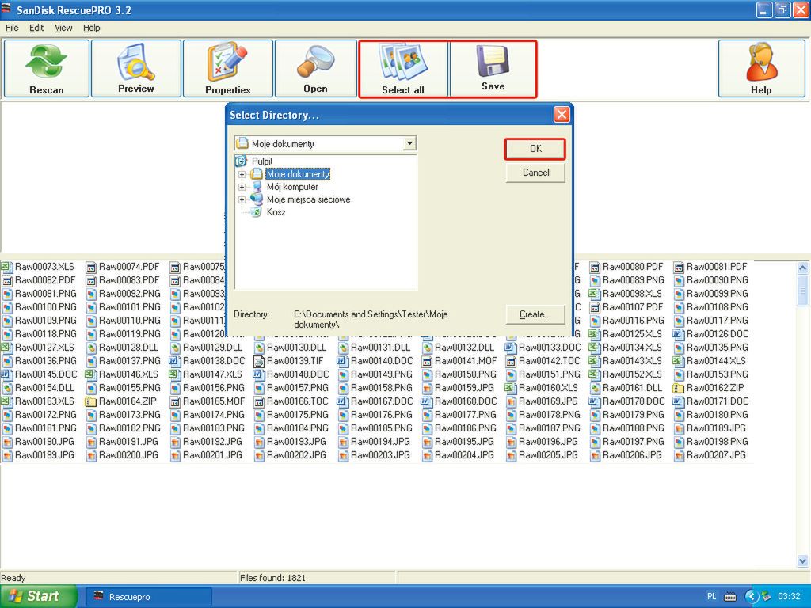Screen dimensions: 811x608
Task: Open the Edit menu
Action: 36,28
